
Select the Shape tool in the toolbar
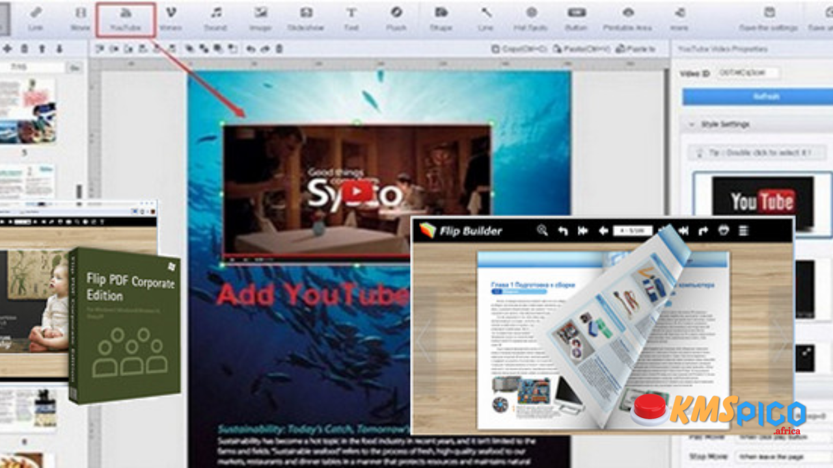(x=441, y=19)
